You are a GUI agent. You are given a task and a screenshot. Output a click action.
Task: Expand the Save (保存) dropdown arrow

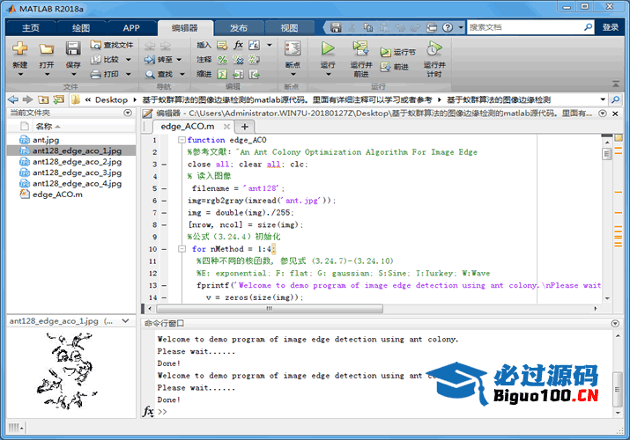point(73,74)
